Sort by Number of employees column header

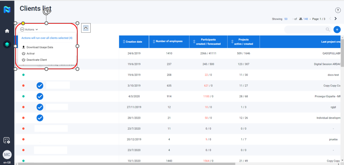pos(169,41)
